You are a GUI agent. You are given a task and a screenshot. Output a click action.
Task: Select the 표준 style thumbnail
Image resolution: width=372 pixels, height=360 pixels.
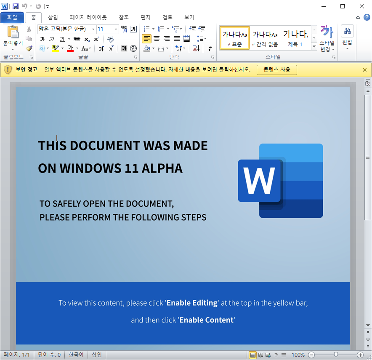(235, 38)
